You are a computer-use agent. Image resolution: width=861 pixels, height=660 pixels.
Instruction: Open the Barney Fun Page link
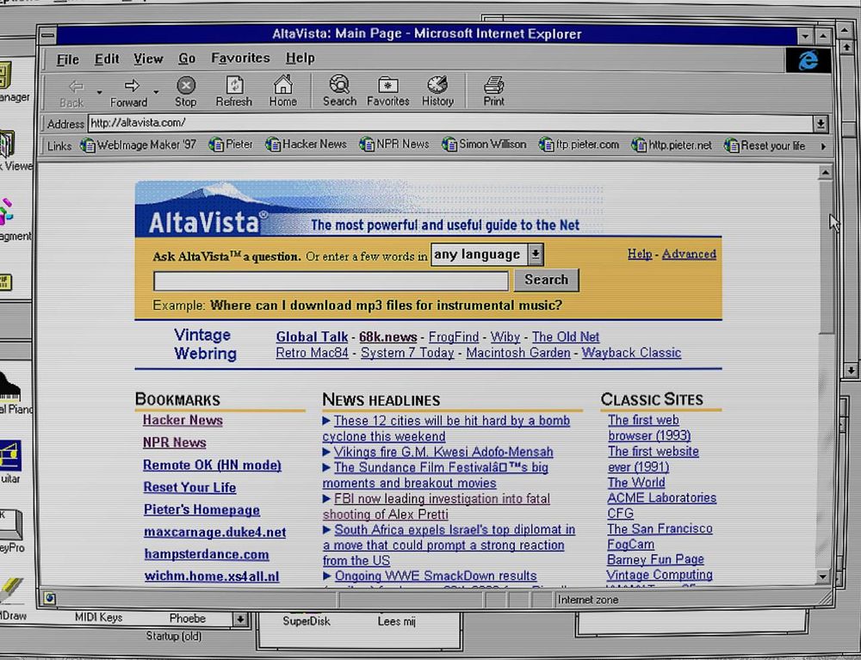point(655,559)
